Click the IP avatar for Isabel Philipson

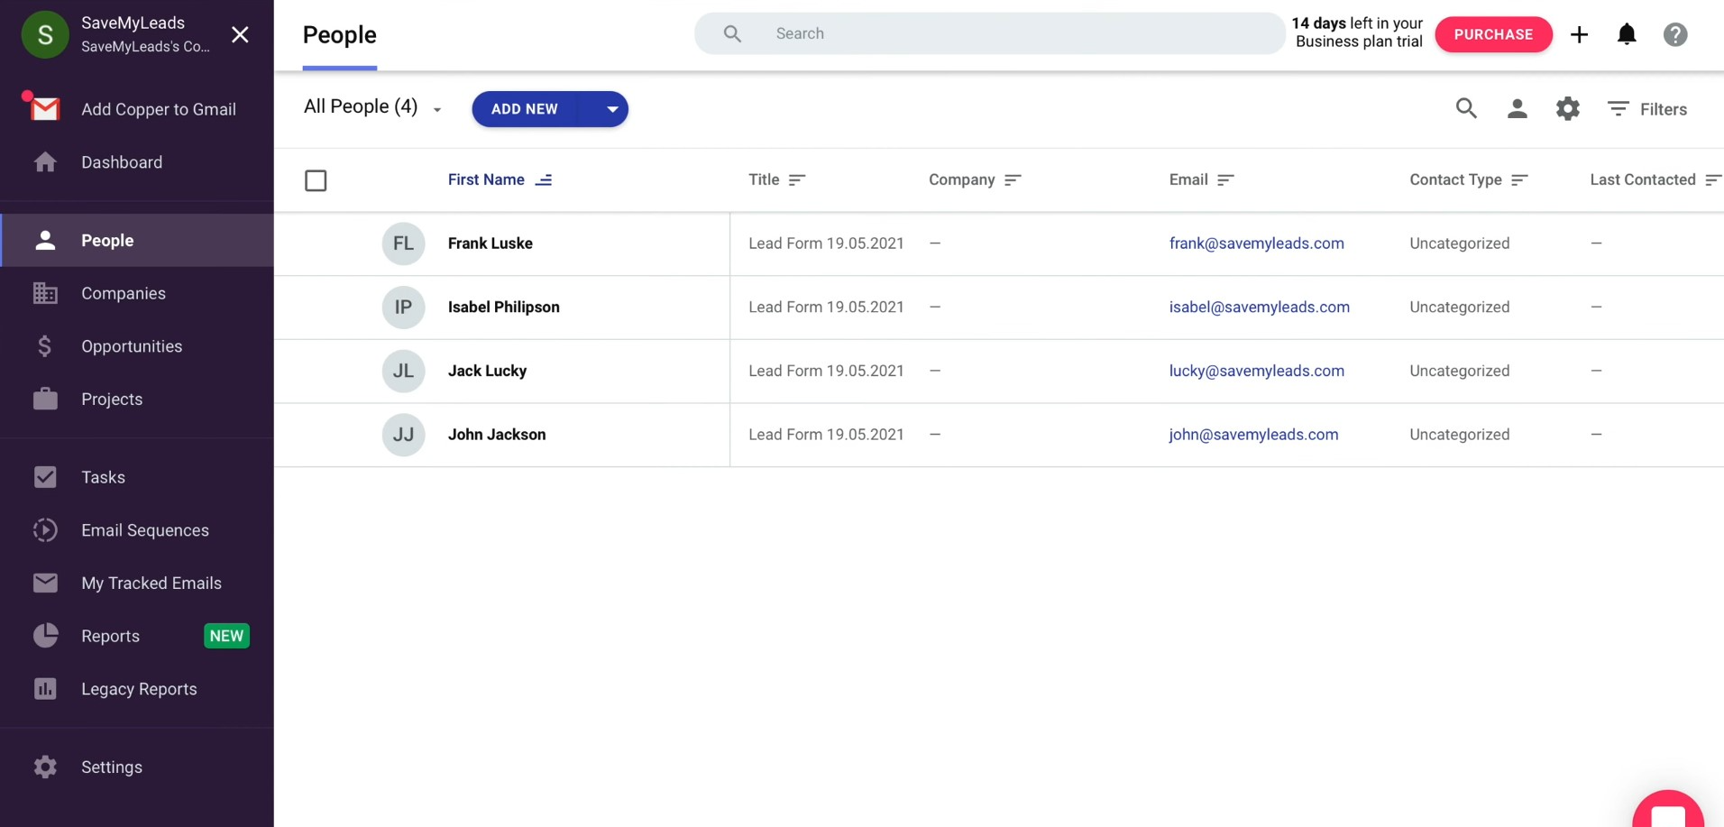[403, 307]
